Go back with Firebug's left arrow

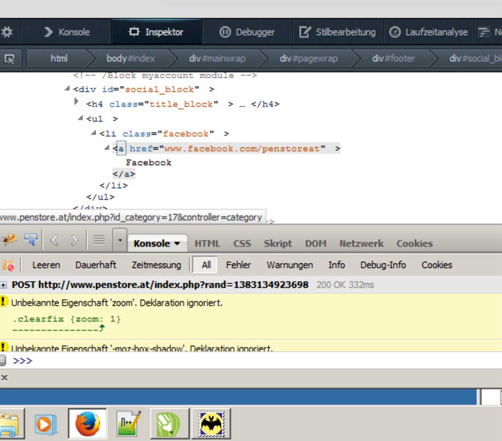pyautogui.click(x=54, y=240)
